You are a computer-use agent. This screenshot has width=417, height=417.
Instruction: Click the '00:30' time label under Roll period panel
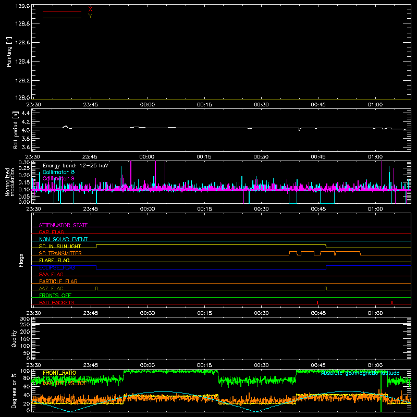click(x=261, y=157)
